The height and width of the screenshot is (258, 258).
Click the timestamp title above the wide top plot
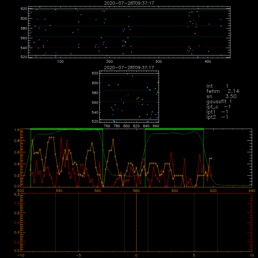(129, 3)
